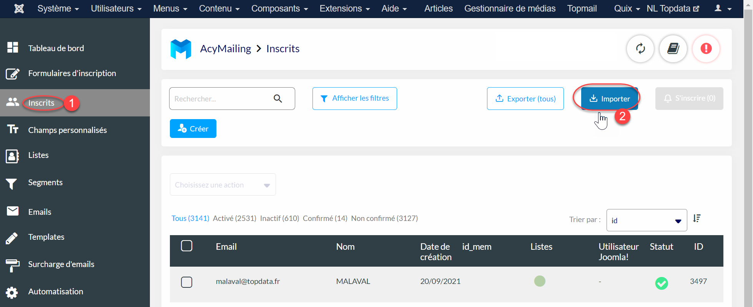Click the Joomla logo icon in top bar
The image size is (753, 307).
(x=19, y=8)
